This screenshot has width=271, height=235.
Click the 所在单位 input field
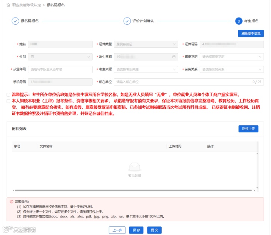(189, 82)
